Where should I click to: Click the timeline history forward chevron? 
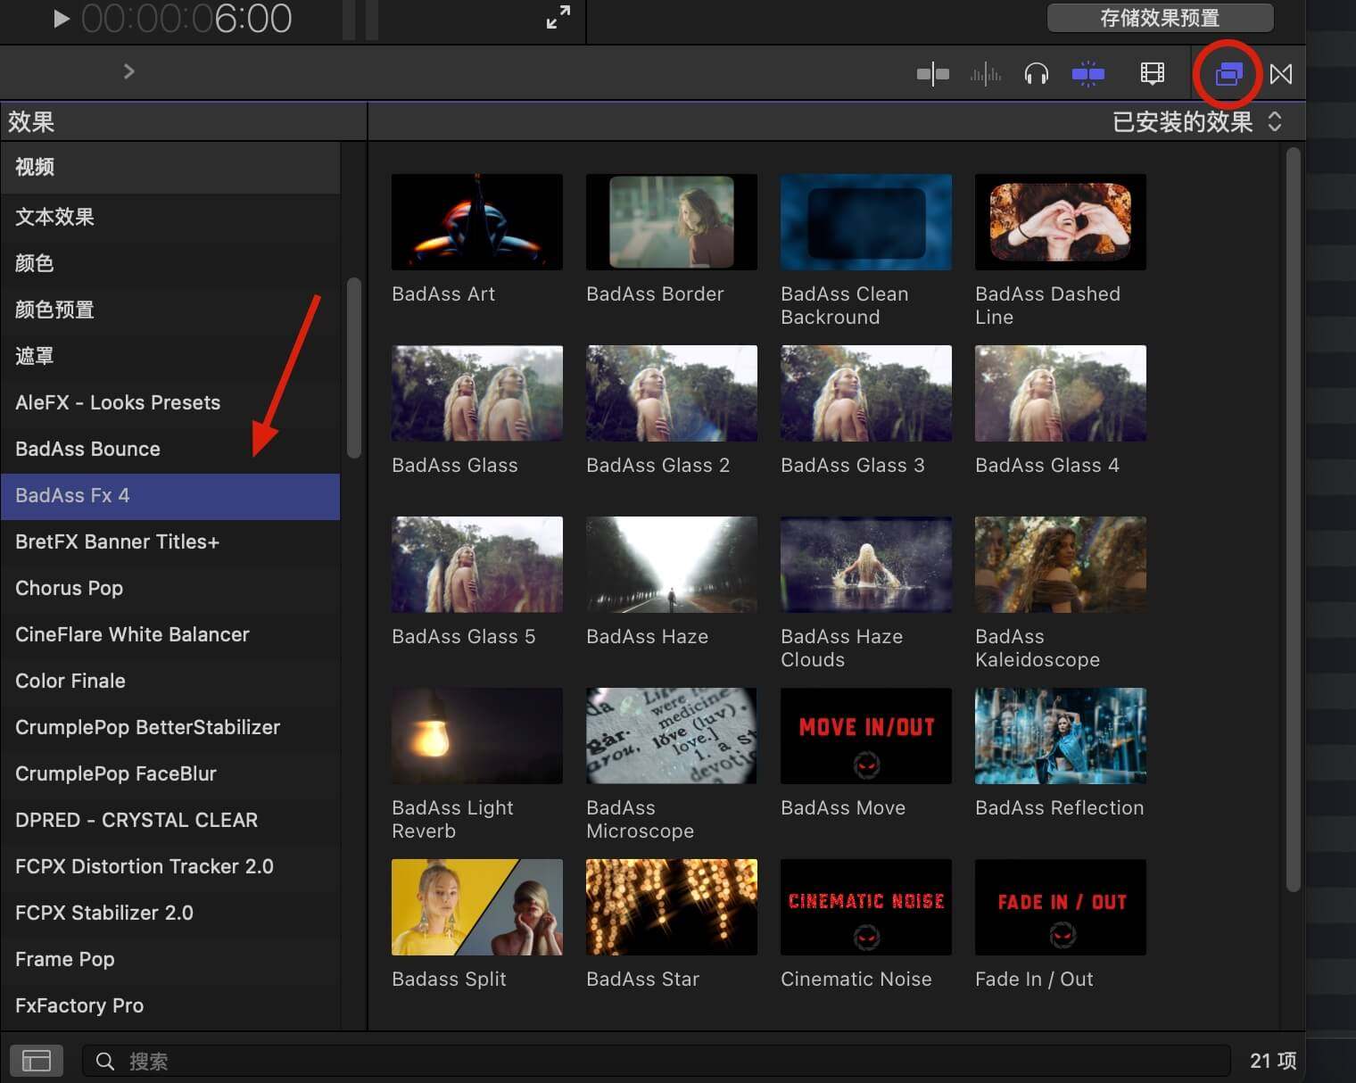tap(129, 71)
